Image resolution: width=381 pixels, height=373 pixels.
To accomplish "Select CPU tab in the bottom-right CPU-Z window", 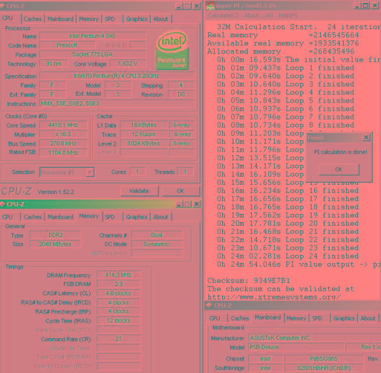I will 215,318.
